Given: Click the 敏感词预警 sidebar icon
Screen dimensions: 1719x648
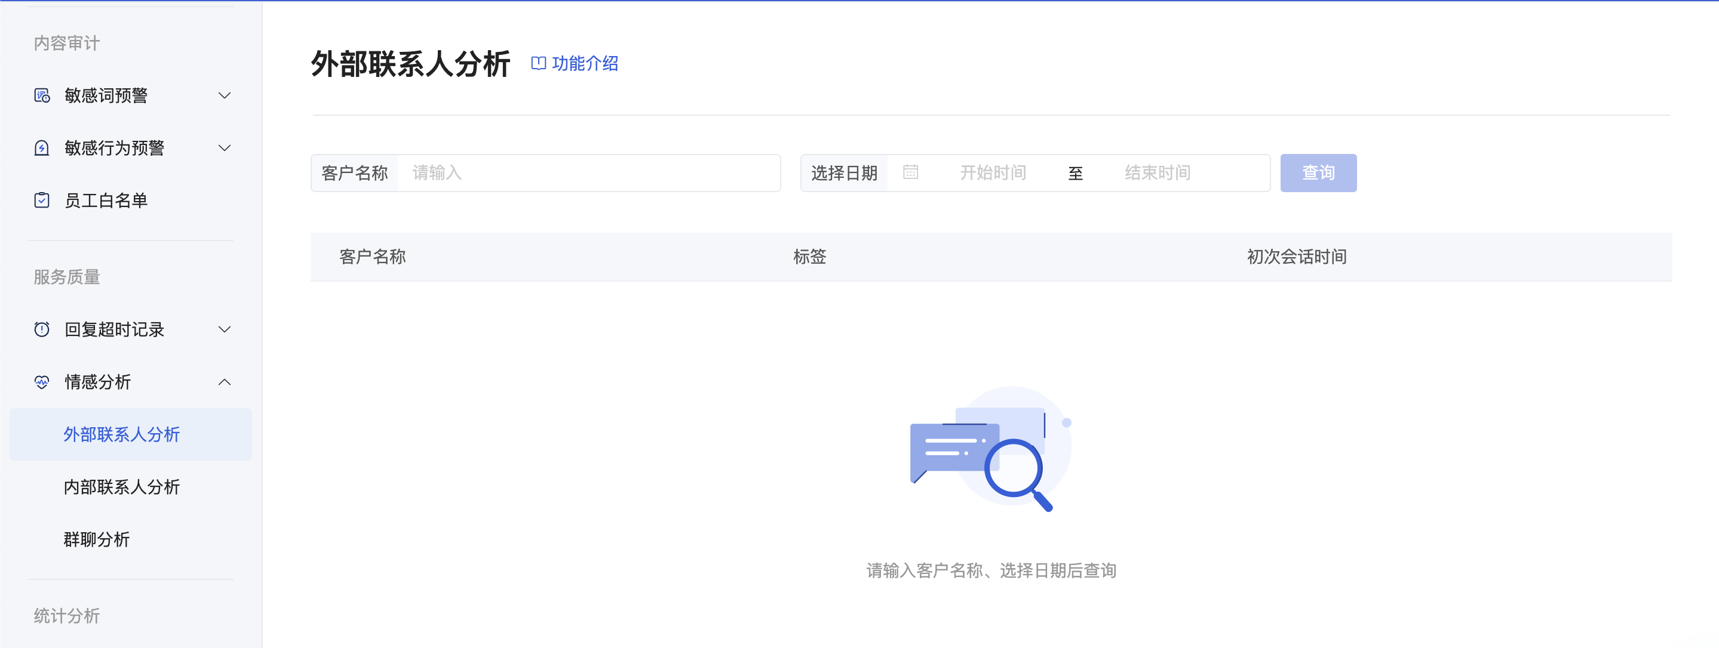Looking at the screenshot, I should tap(42, 95).
